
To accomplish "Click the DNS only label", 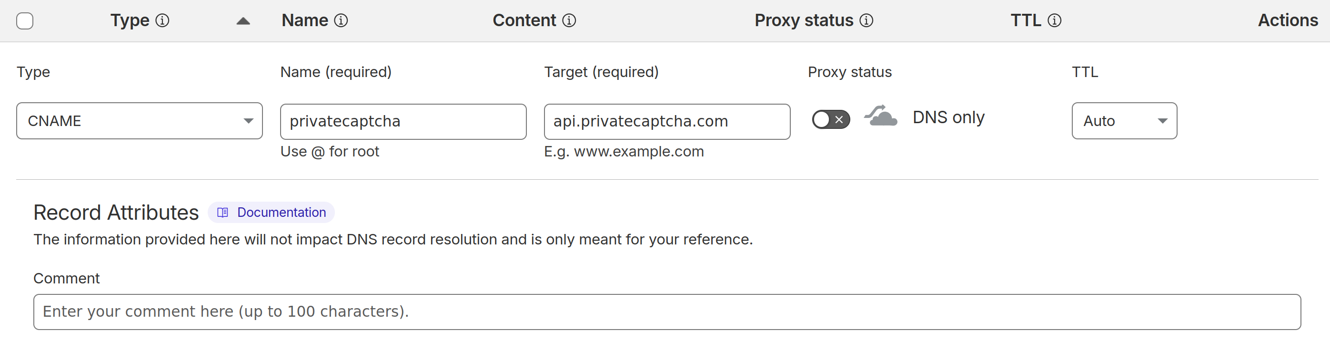I will 948,117.
